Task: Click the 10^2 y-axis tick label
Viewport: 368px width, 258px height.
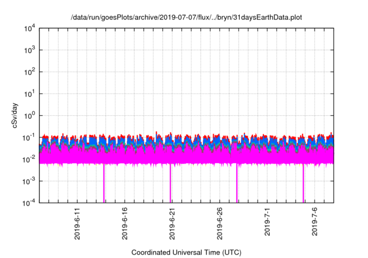Action: pyautogui.click(x=29, y=72)
